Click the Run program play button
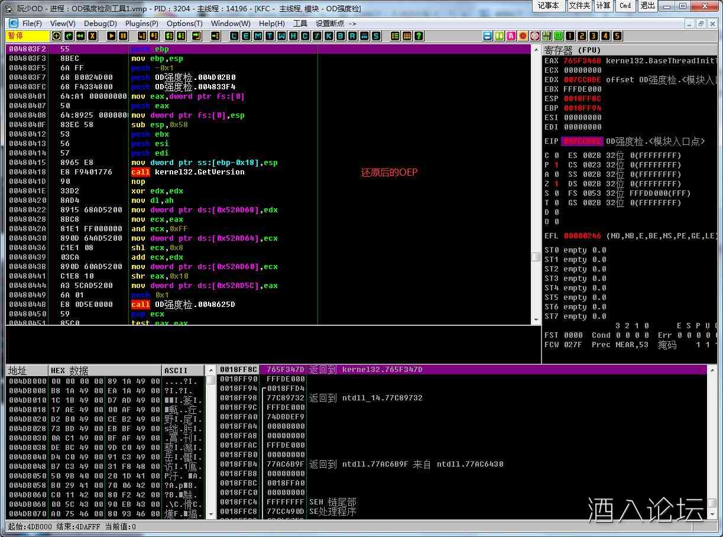Image resolution: width=723 pixels, height=537 pixels. tap(111, 36)
